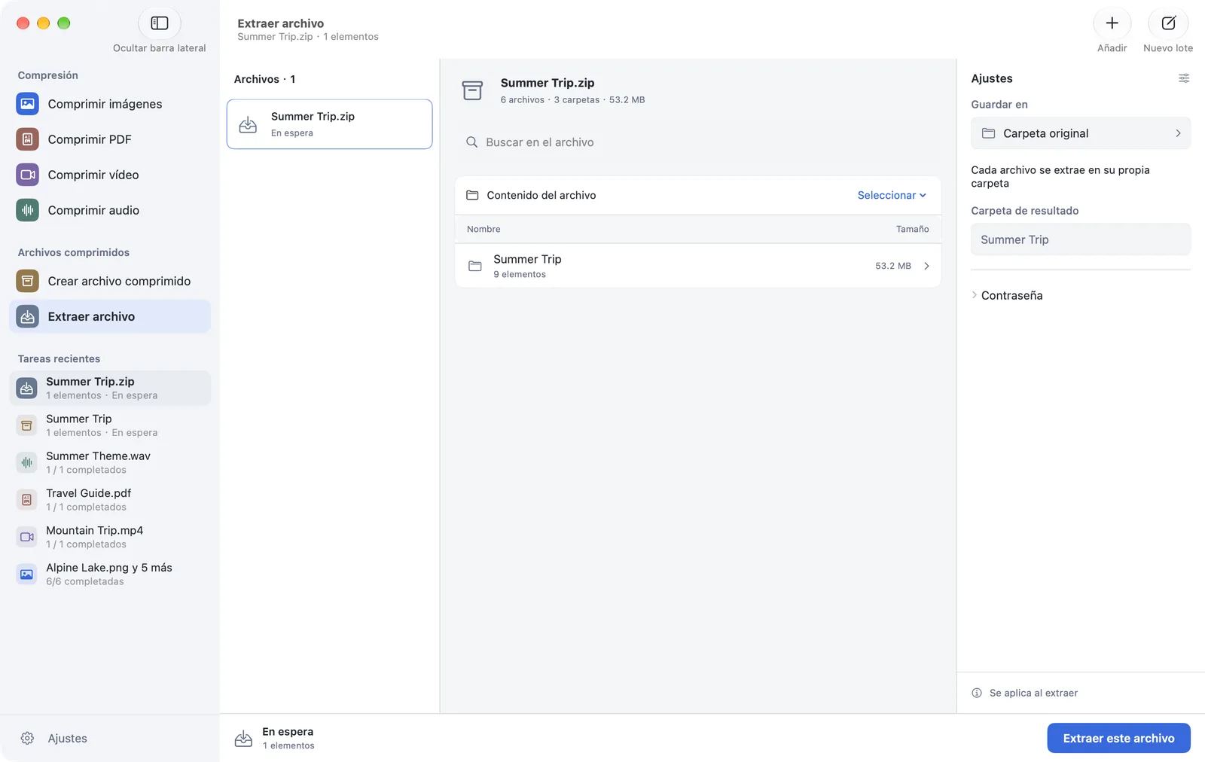The width and height of the screenshot is (1205, 762).
Task: Click the info icon beside Se aplica al extraer
Action: tap(977, 693)
